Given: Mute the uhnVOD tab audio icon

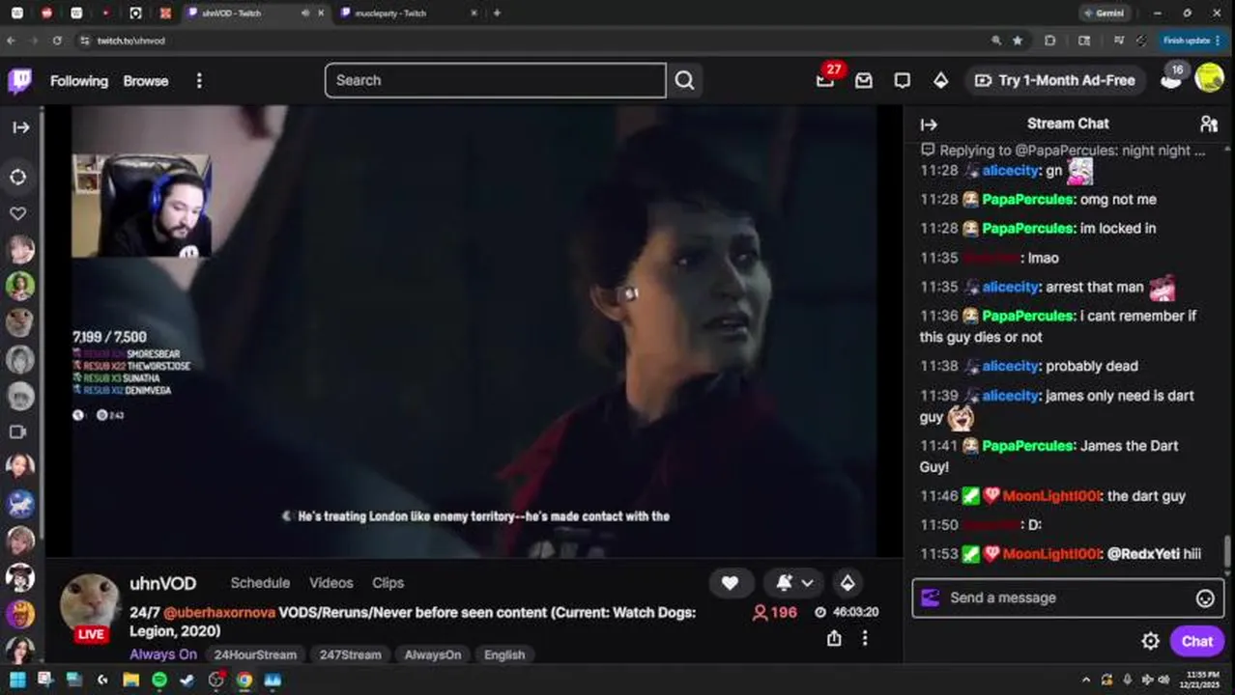Looking at the screenshot, I should click(305, 14).
